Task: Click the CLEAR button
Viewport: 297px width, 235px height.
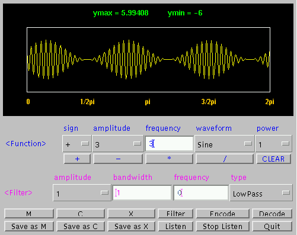Action: 273,159
